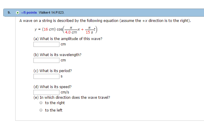The width and height of the screenshot is (204, 124).
Task: Select the "to the right" radio button
Action: tap(41, 103)
